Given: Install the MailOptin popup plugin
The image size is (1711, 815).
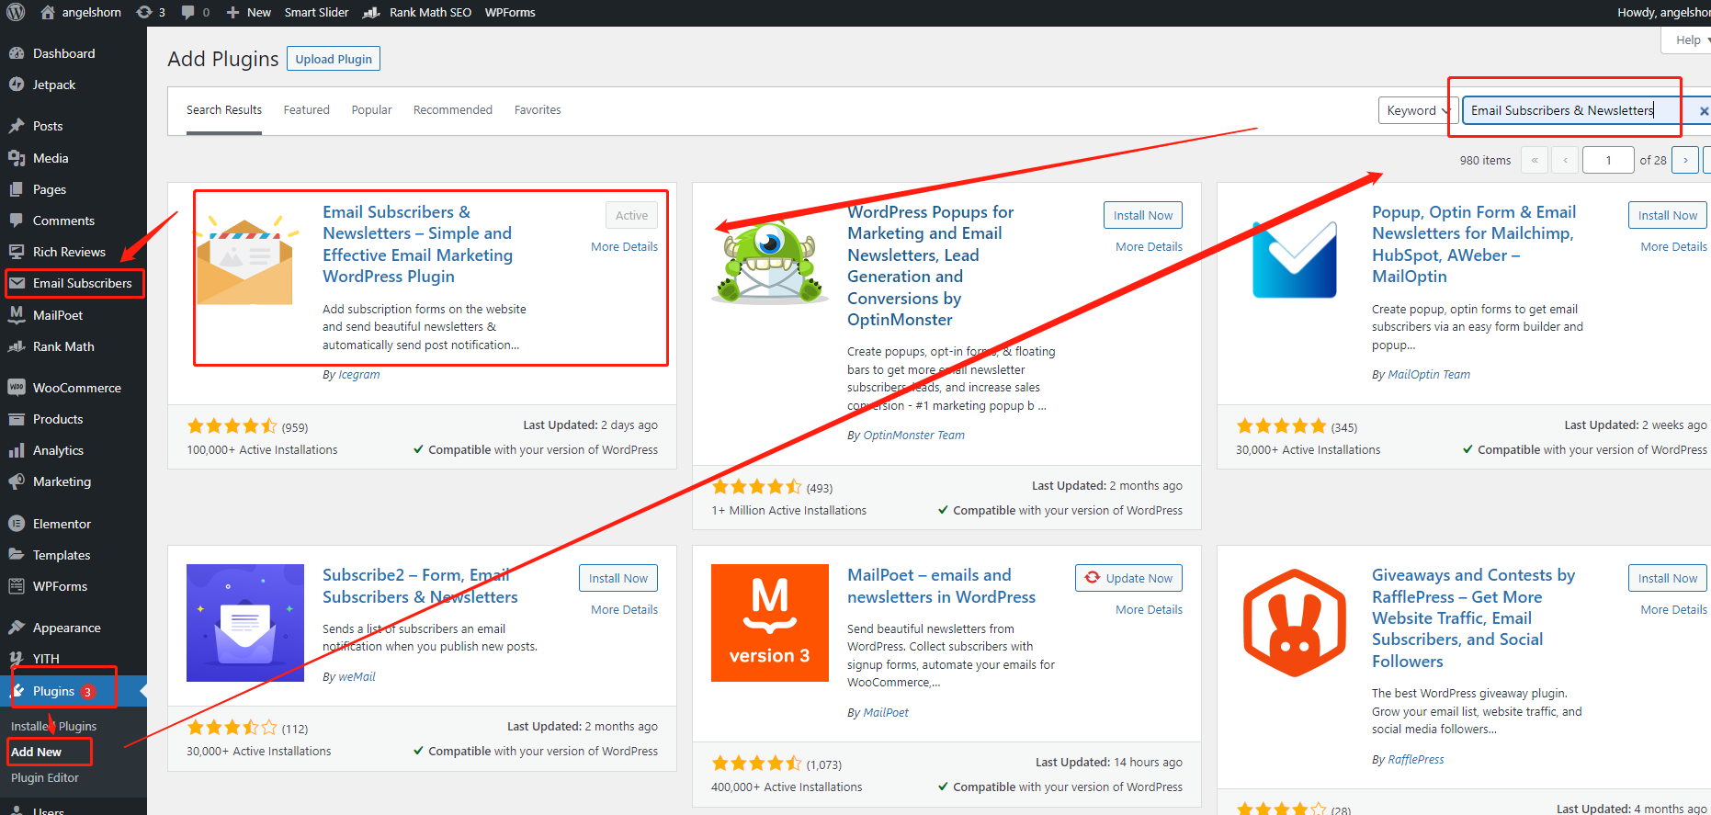Looking at the screenshot, I should click(1668, 215).
